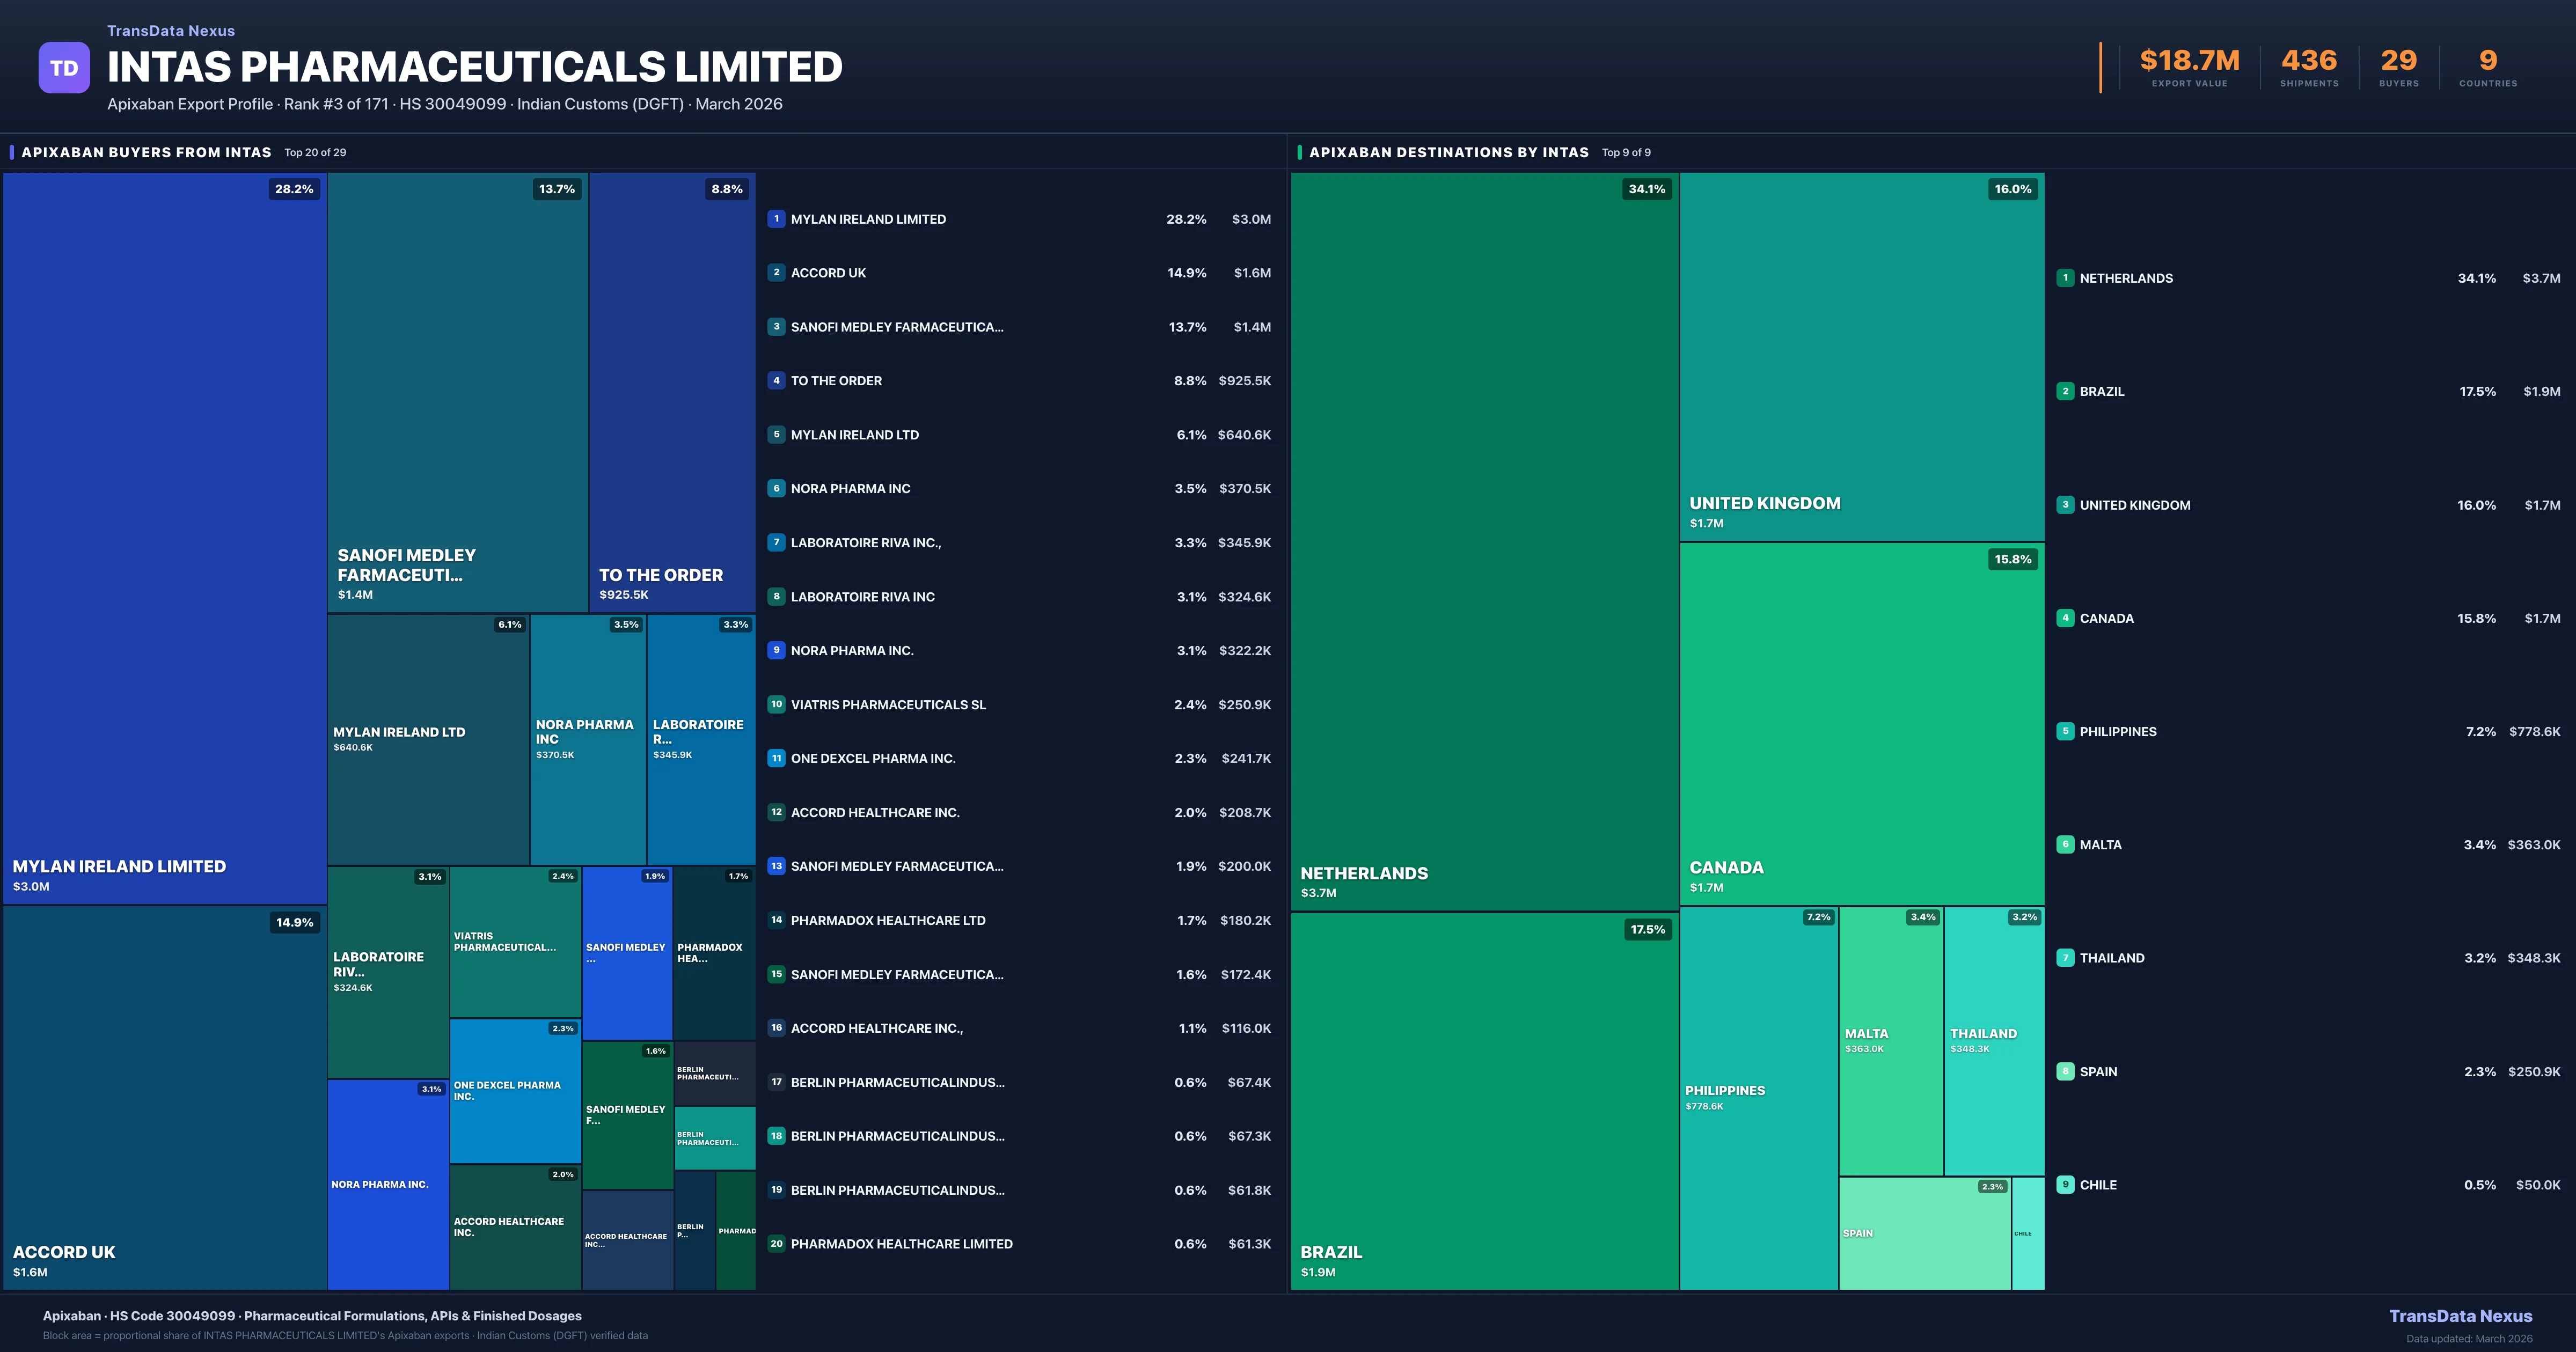This screenshot has width=2576, height=1352.
Task: Switch to APIXABAN DESTINATIONS BY INTAS section
Action: [x=1449, y=152]
